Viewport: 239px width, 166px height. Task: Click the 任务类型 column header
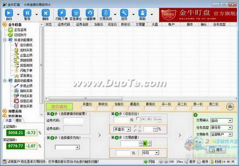pos(219,24)
